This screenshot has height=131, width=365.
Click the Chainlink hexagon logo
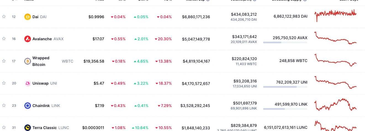28,106
